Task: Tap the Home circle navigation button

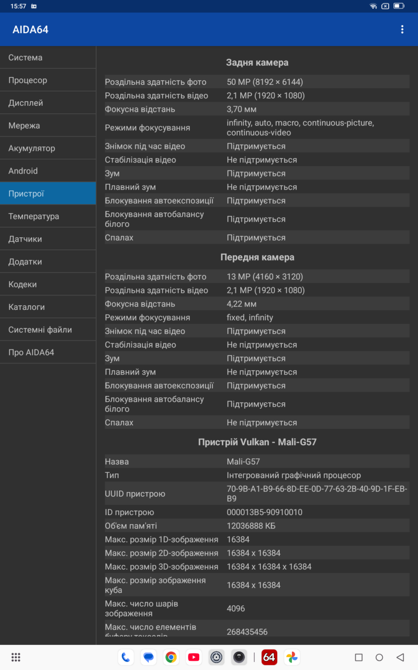Action: (379, 657)
